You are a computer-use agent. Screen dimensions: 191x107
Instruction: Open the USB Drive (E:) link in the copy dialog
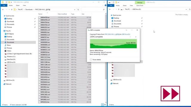(126, 34)
